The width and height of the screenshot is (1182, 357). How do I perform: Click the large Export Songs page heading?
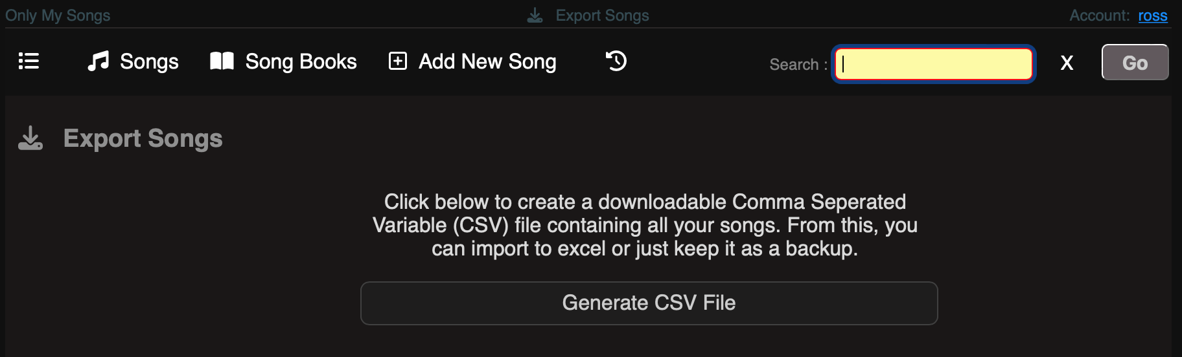(x=143, y=138)
